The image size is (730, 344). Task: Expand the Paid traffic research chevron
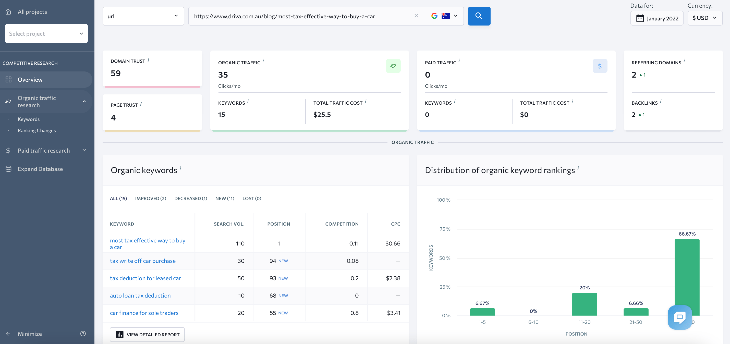click(84, 150)
